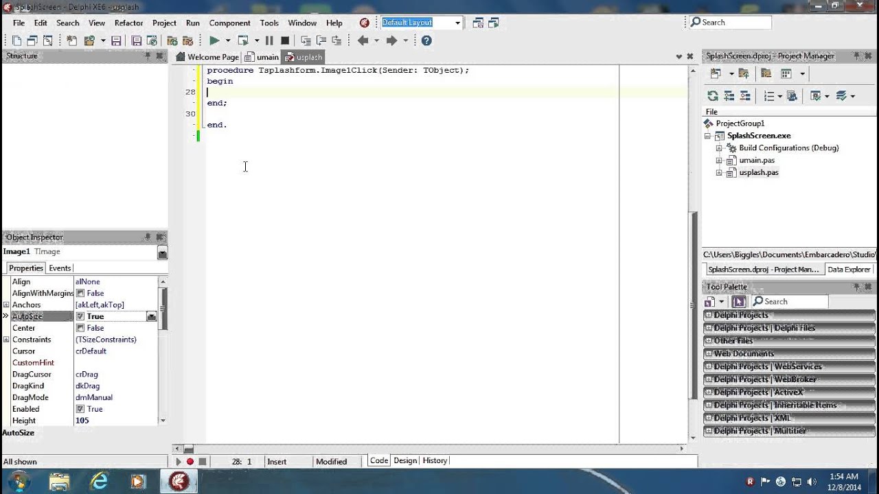Click the Project Manager New project icon
The height and width of the screenshot is (494, 879).
716,73
